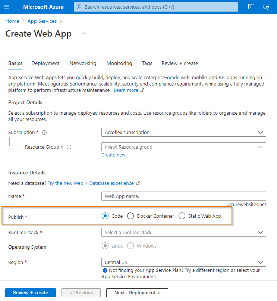The width and height of the screenshot is (277, 301).
Task: Switch to the Networking tab
Action: point(83,63)
